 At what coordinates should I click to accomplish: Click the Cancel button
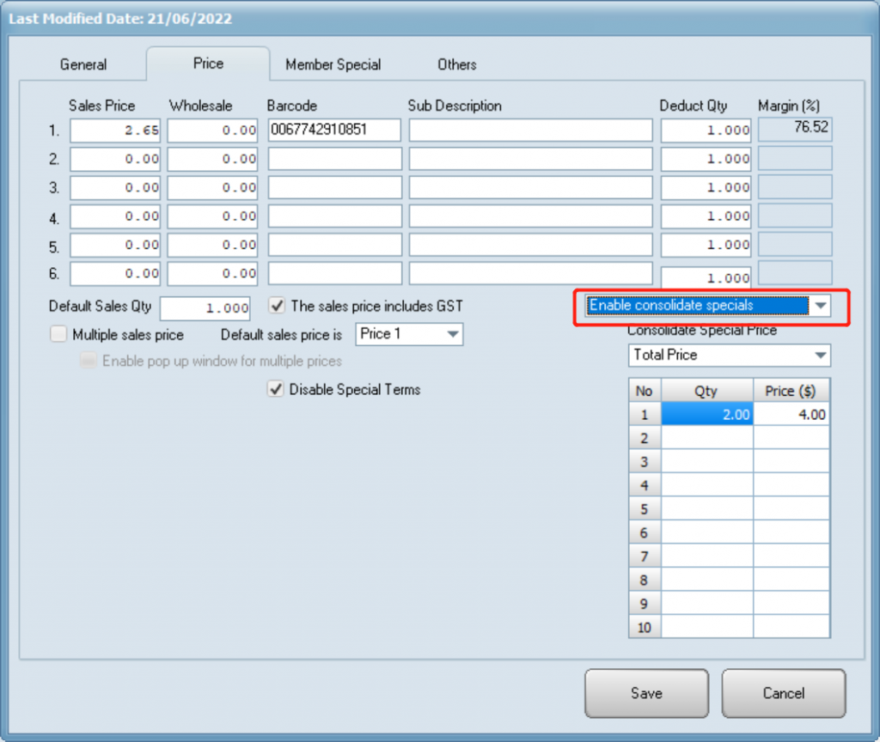point(783,693)
